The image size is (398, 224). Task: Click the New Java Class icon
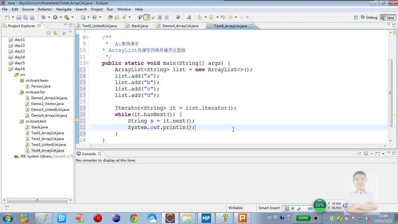point(95,17)
